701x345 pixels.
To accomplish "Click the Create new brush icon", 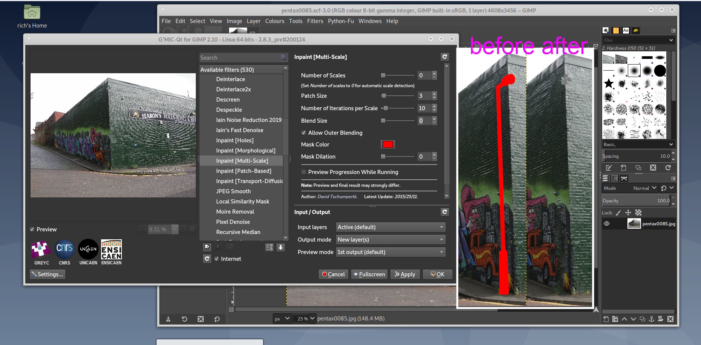I will 623,168.
